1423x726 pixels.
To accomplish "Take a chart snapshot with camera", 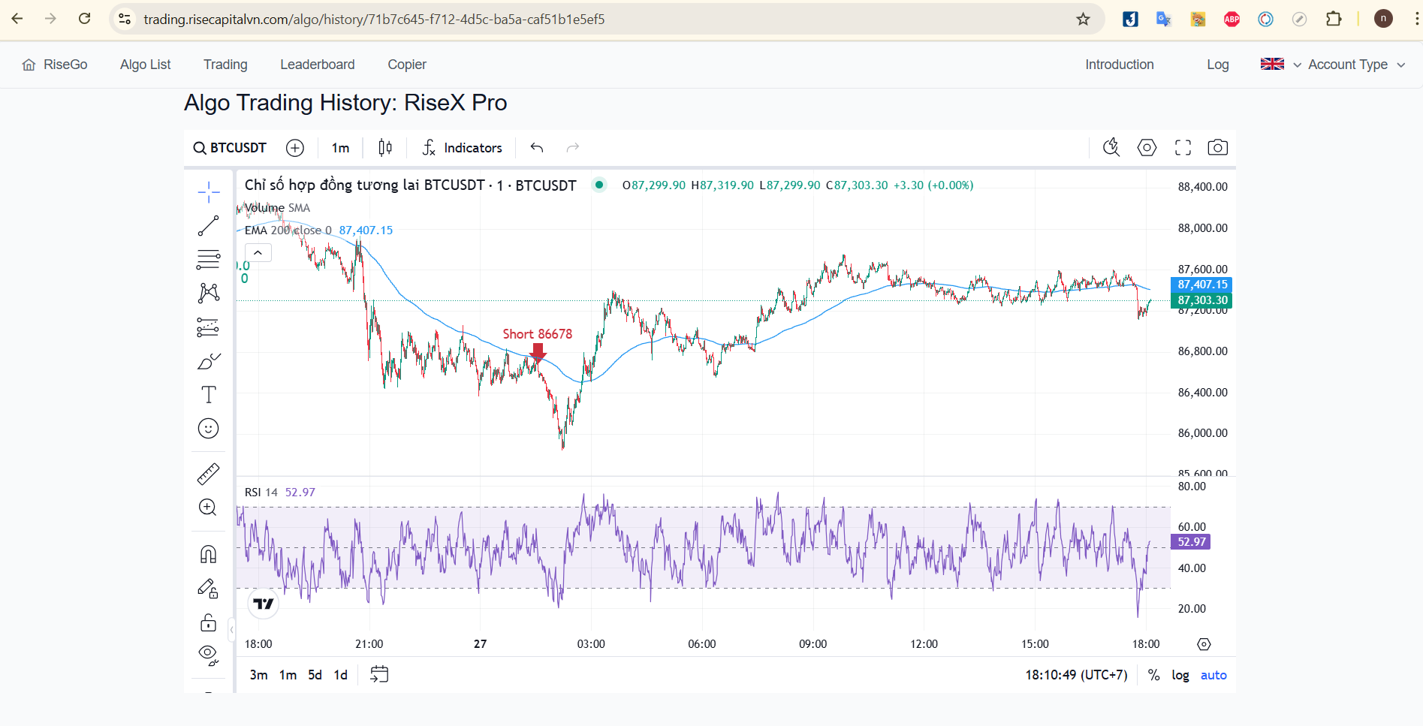I will click(1218, 148).
